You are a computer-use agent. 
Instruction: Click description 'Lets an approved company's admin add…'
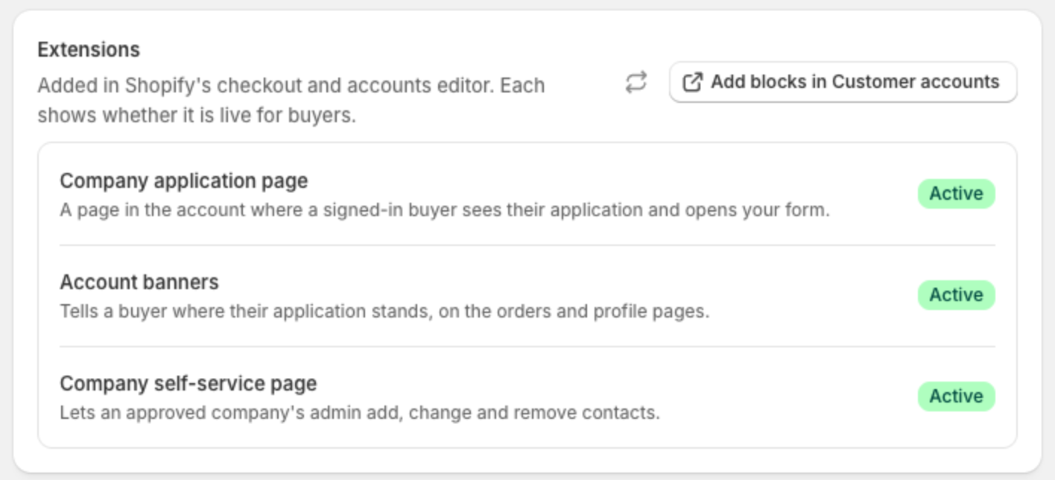pos(360,413)
